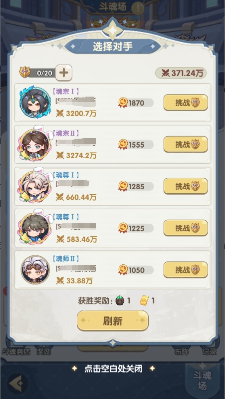
Task: Tap the brown-haired 魂宗Ⅱ opponent avatar
Action: pos(34,144)
